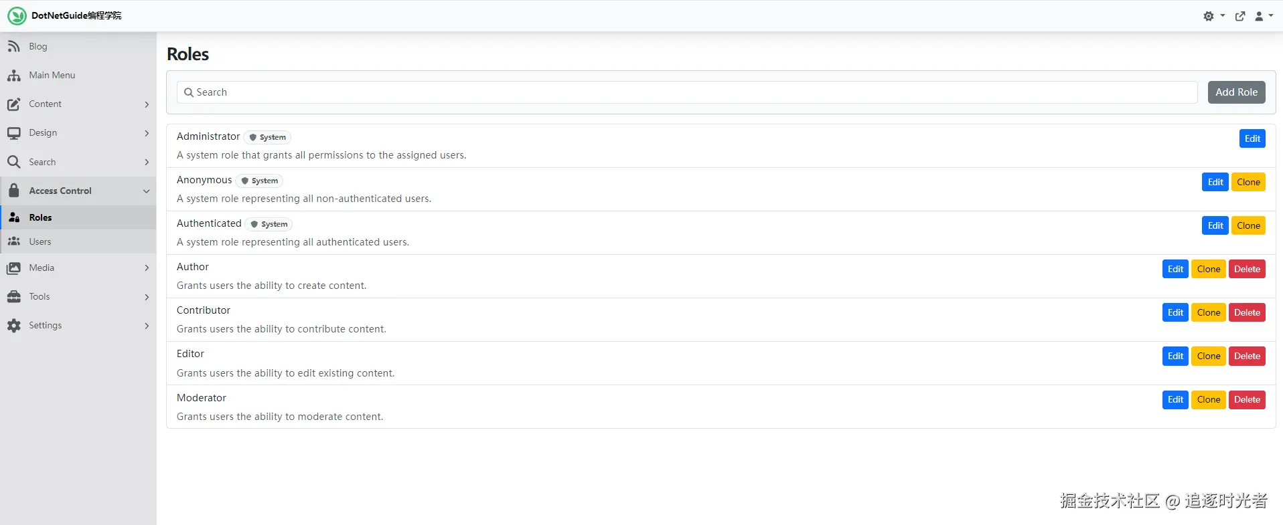1283x525 pixels.
Task: Select Roles in the sidebar
Action: [40, 217]
